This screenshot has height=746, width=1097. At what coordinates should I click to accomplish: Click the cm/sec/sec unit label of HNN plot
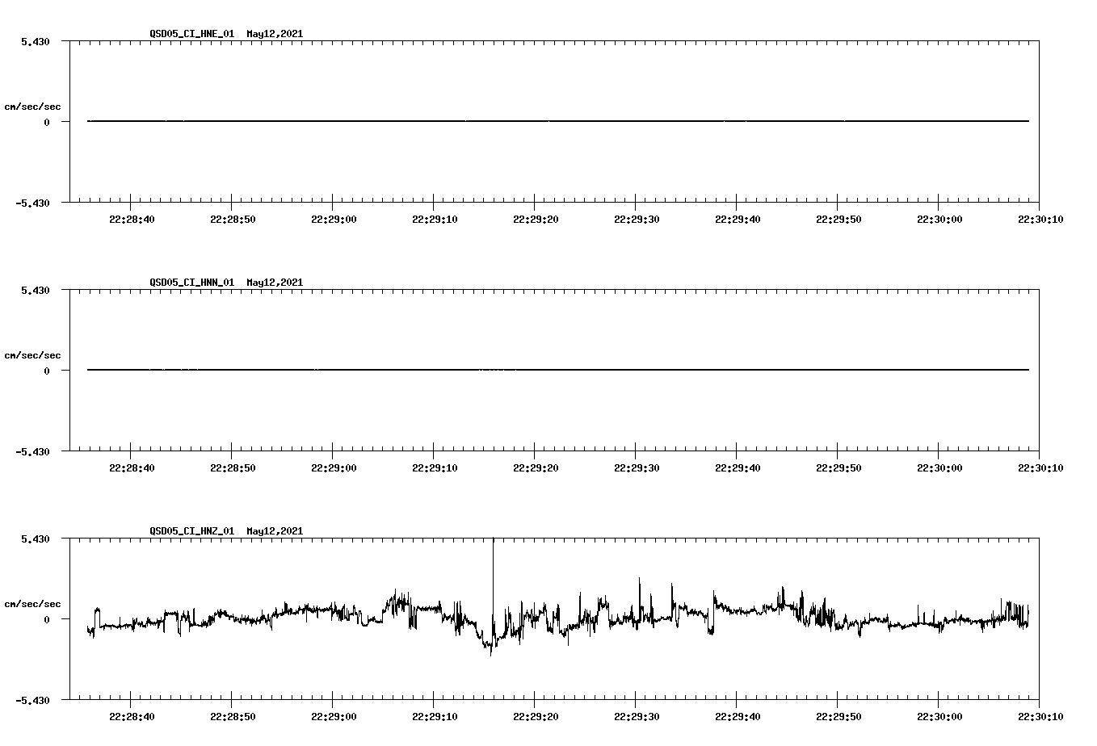32,355
